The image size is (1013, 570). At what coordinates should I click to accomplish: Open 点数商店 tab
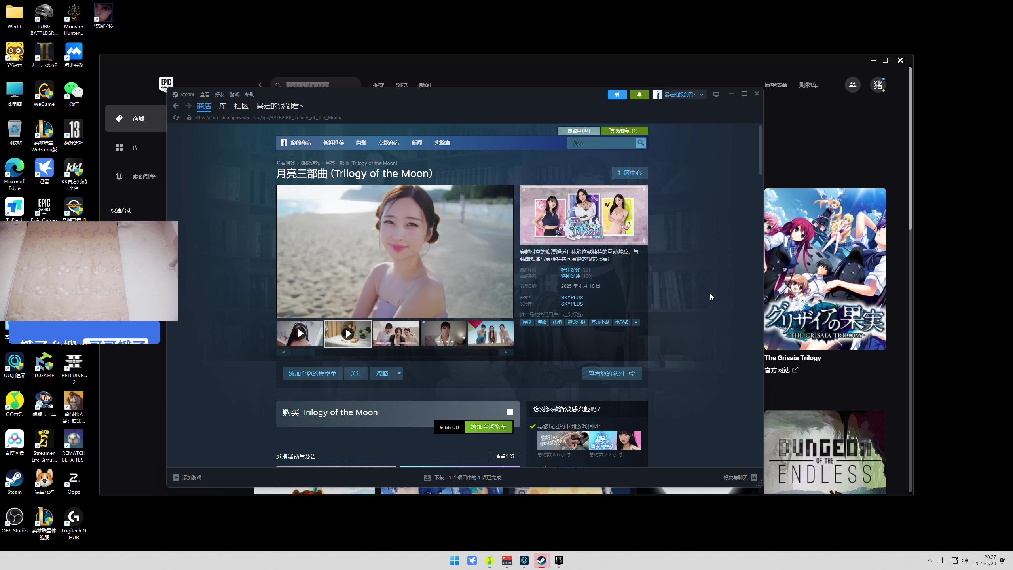click(389, 143)
